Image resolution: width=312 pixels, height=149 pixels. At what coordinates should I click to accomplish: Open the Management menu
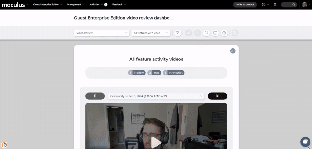76,5
